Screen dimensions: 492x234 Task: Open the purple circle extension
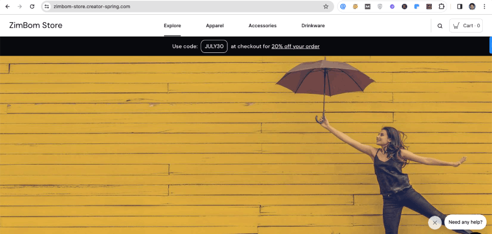coord(392,7)
